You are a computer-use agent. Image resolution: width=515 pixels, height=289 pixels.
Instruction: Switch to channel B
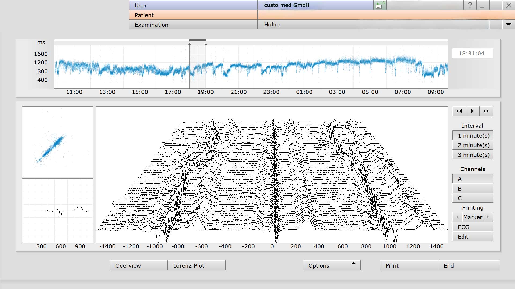473,188
